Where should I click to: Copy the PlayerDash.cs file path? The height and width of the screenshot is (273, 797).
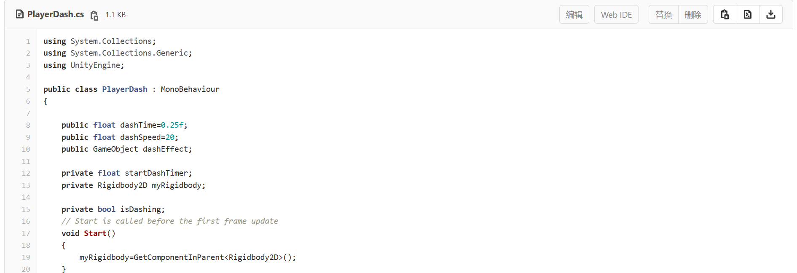click(x=94, y=16)
